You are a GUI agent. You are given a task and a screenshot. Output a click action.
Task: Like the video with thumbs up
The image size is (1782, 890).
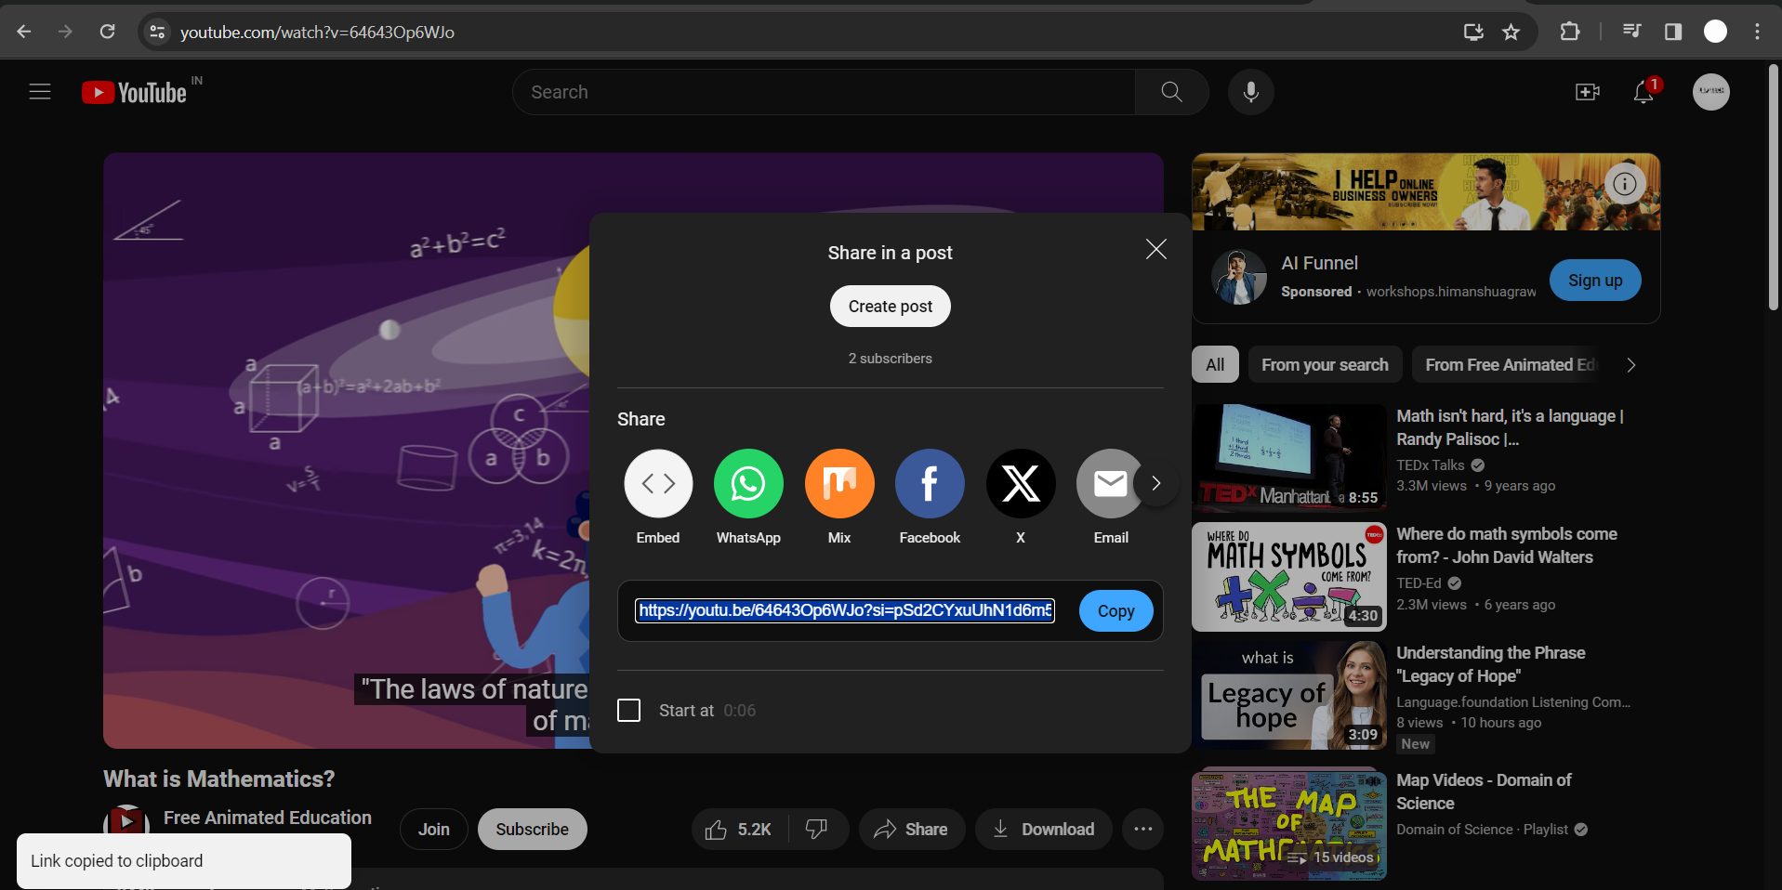click(740, 830)
